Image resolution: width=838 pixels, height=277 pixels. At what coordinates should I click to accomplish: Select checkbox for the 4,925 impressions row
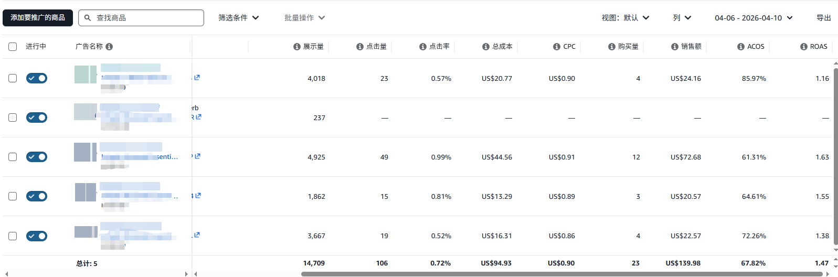[x=13, y=157]
